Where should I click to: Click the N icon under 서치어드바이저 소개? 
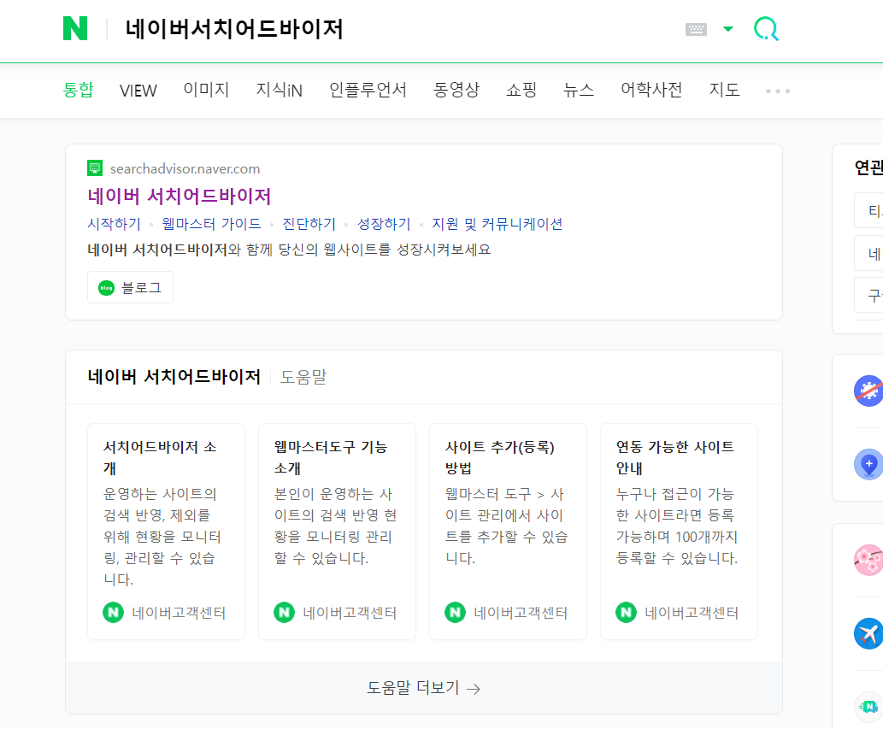(113, 613)
